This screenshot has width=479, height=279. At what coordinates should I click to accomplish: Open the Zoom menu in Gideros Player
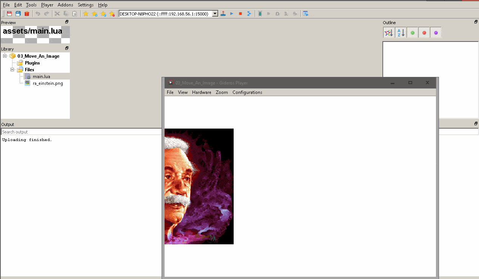222,92
